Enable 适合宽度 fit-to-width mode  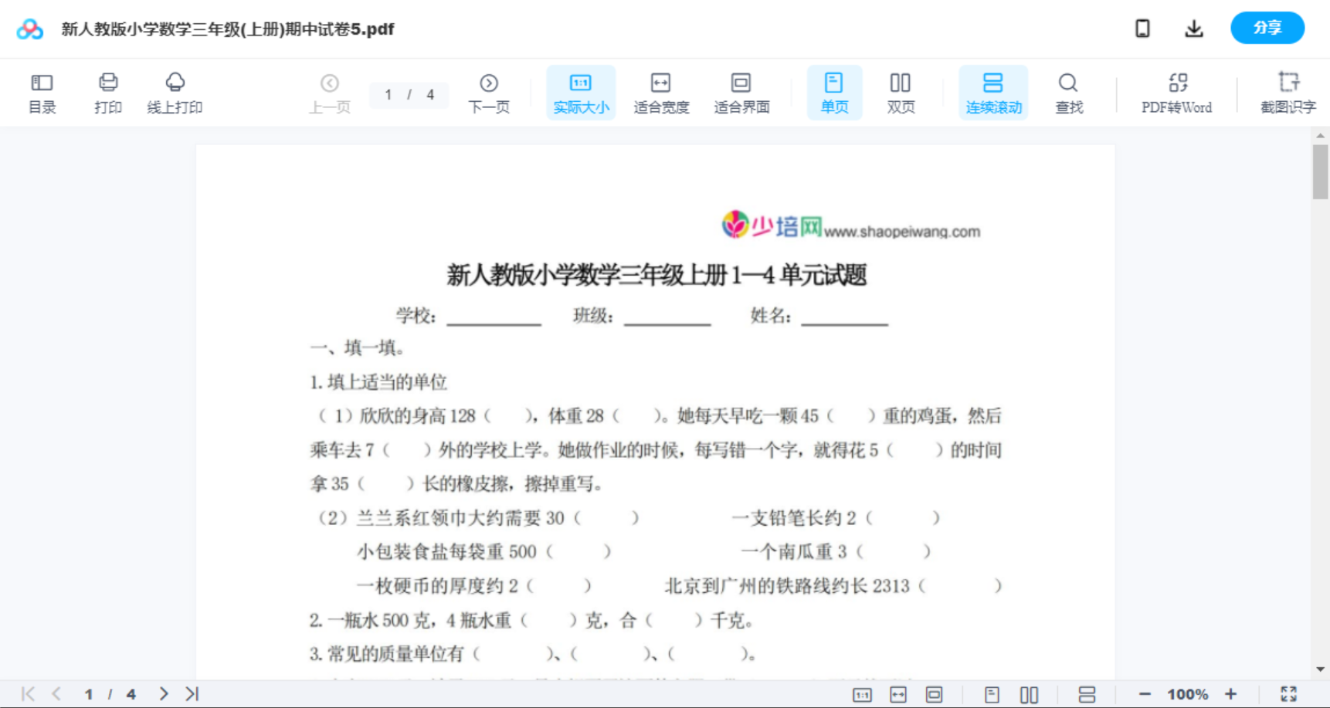click(660, 92)
